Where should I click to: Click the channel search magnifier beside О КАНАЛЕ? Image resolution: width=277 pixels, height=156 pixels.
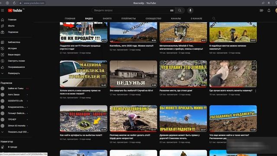pos(214,18)
